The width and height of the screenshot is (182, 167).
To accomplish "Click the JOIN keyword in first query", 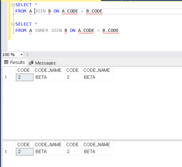I will 40,11.
